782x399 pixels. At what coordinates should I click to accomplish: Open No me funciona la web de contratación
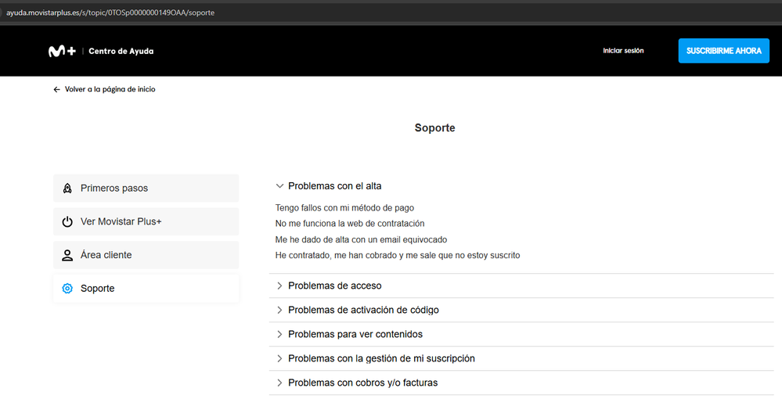point(350,224)
